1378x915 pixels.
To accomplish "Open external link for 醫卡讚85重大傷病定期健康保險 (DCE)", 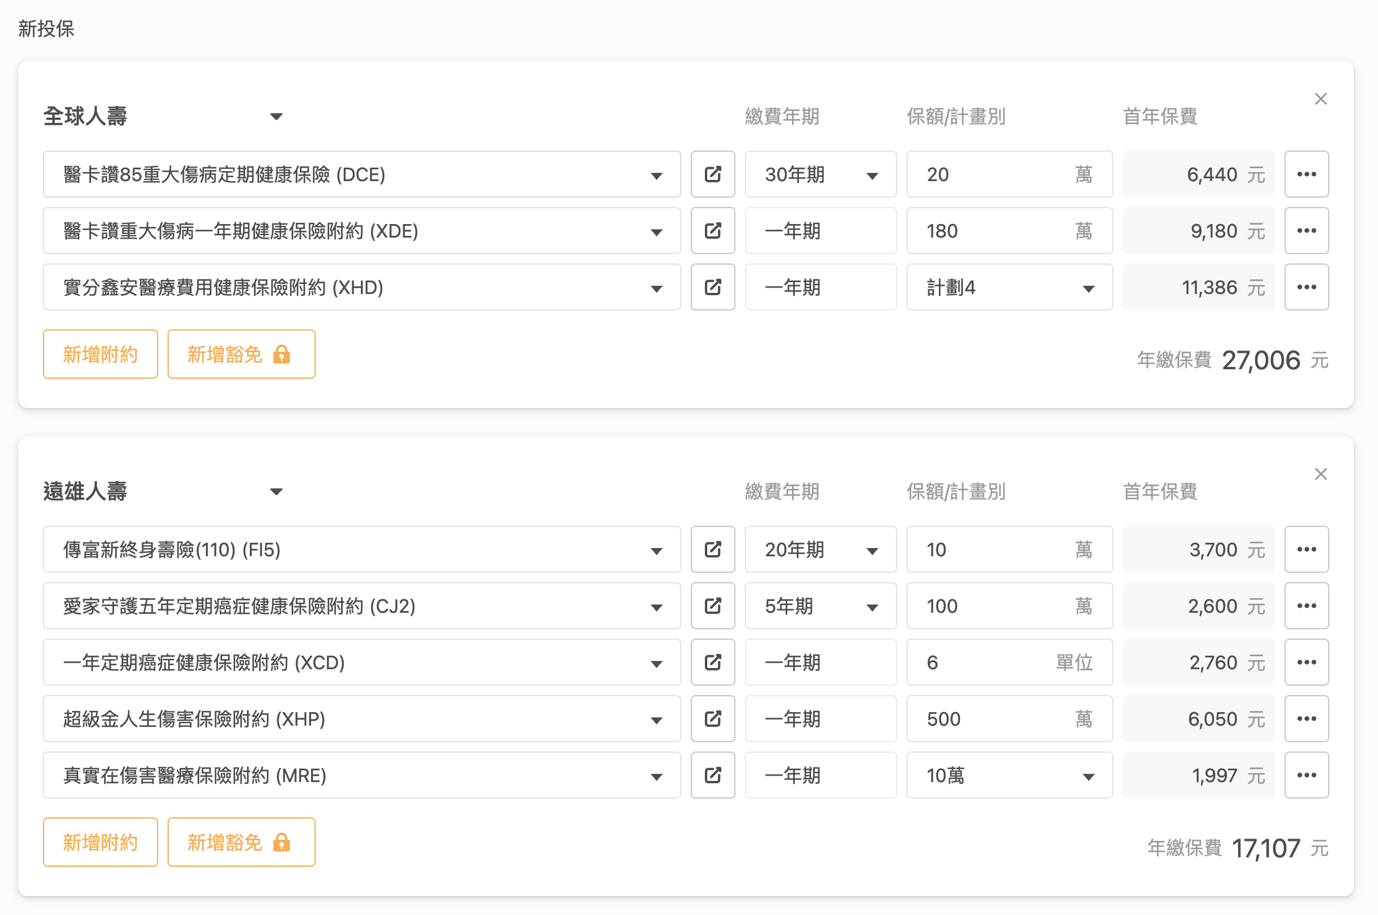I will click(713, 174).
